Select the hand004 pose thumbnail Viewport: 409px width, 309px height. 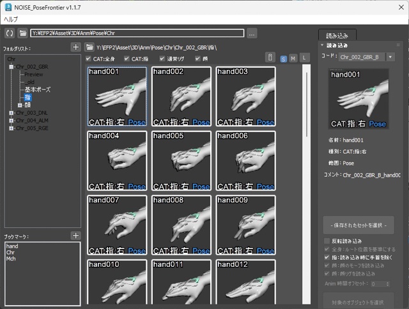117,161
